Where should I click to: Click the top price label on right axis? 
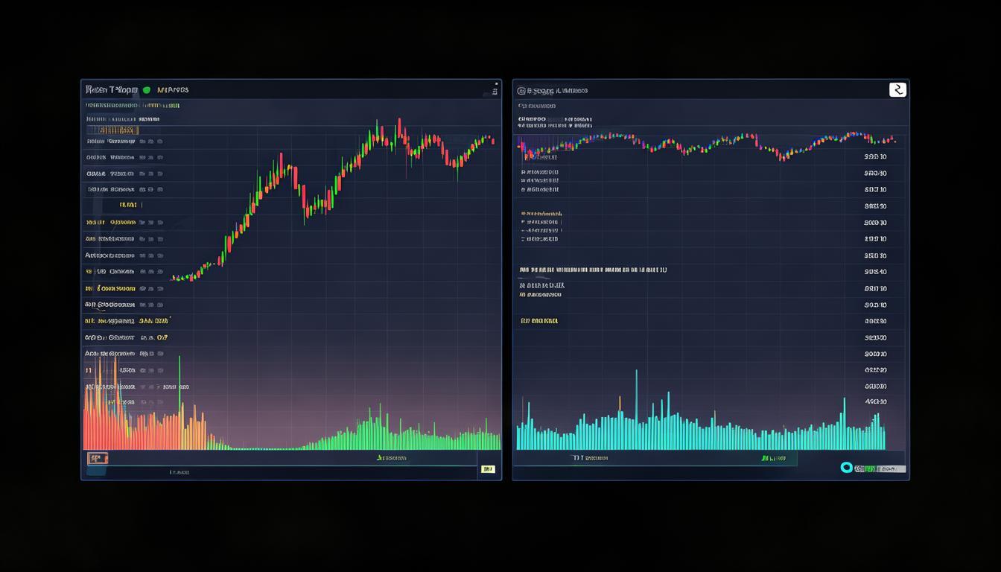pyautogui.click(x=875, y=157)
